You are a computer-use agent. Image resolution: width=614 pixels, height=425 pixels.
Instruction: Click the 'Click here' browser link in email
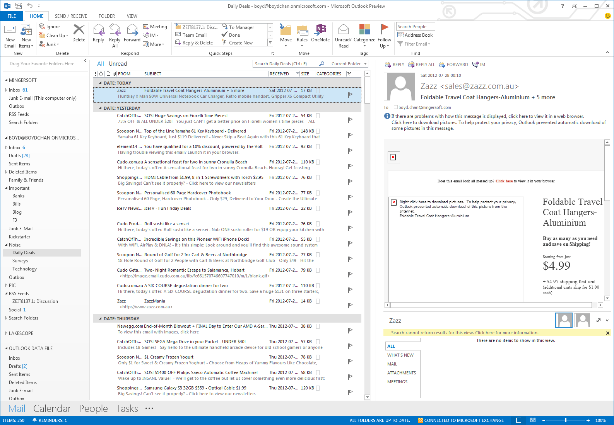click(504, 181)
